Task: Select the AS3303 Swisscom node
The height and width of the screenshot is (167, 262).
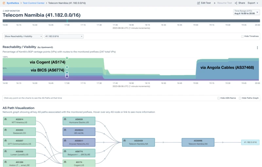Action: click(x=19, y=131)
